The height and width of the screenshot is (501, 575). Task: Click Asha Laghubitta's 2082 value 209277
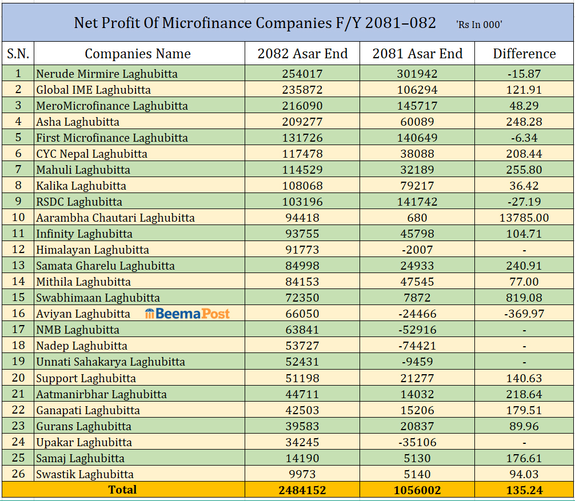302,122
